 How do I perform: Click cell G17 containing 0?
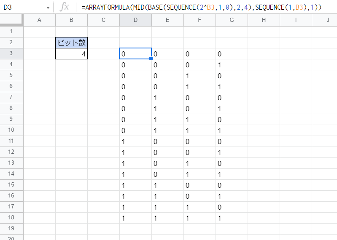[x=232, y=207]
